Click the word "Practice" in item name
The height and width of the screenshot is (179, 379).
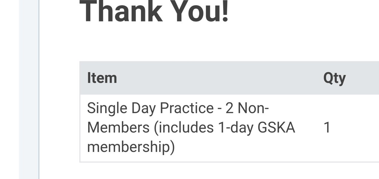tap(187, 108)
